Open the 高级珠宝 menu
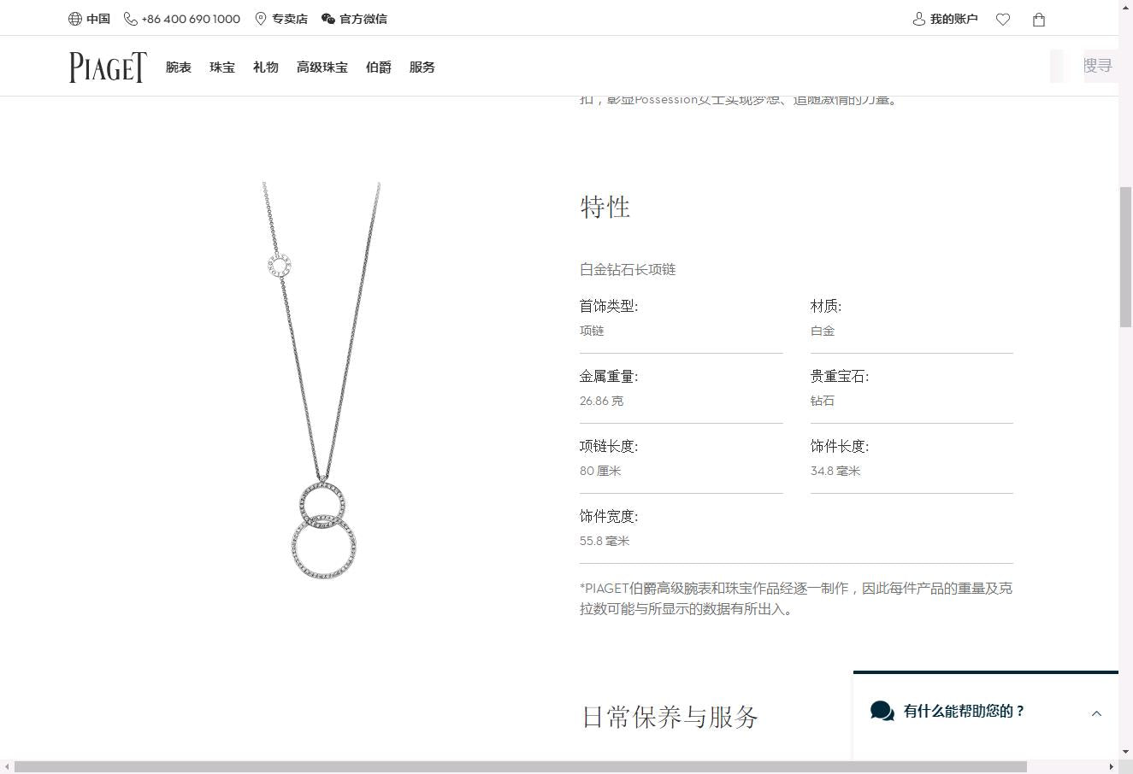The width and height of the screenshot is (1133, 774). point(322,67)
